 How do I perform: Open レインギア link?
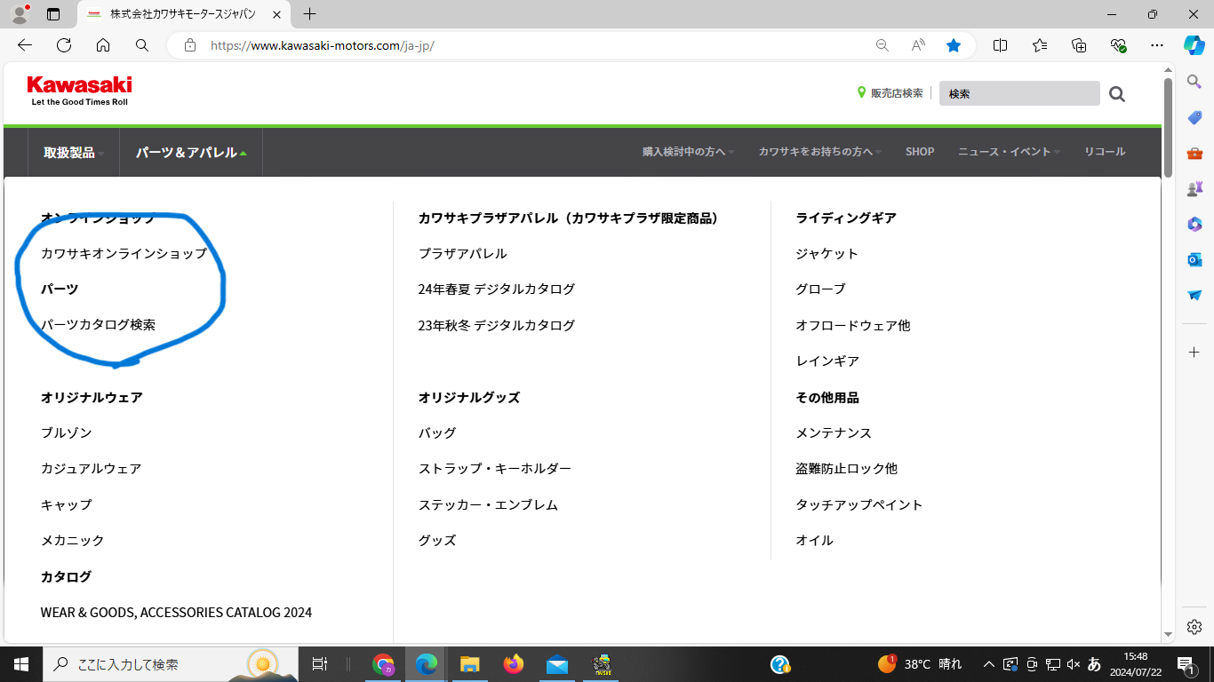[x=827, y=361]
